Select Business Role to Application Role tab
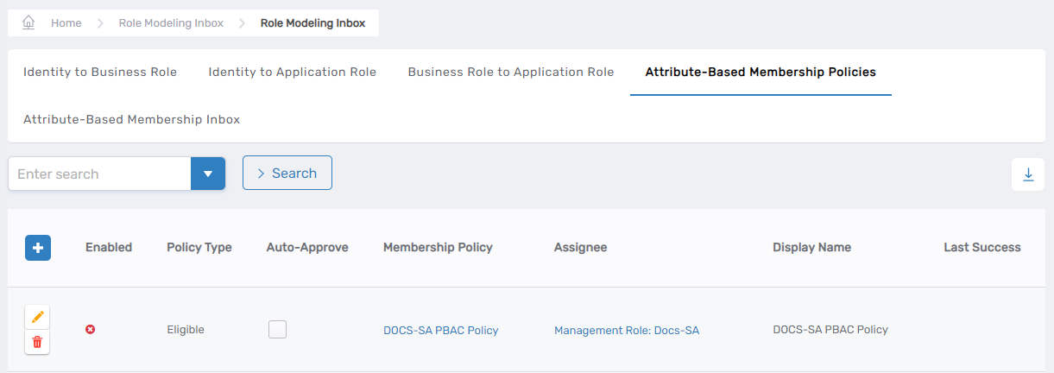The height and width of the screenshot is (373, 1054). click(510, 73)
